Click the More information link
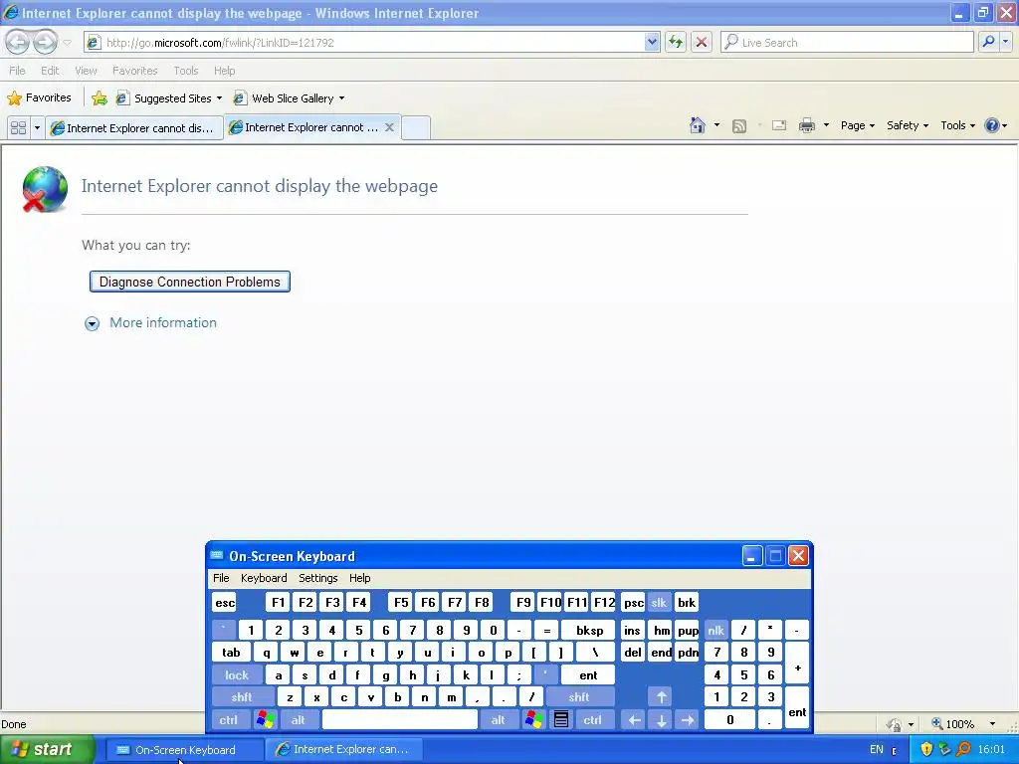This screenshot has height=764, width=1019. 163,323
